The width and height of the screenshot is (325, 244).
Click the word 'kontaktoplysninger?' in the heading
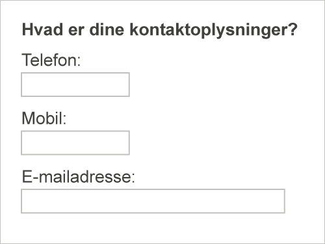coord(214,30)
